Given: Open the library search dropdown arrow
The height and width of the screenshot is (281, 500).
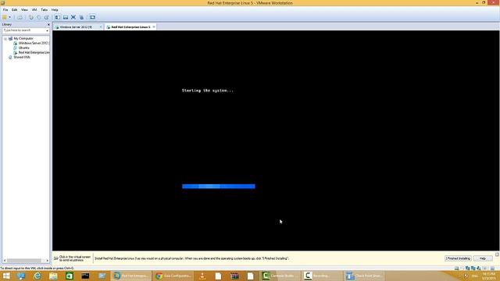Looking at the screenshot, I should (x=47, y=30).
